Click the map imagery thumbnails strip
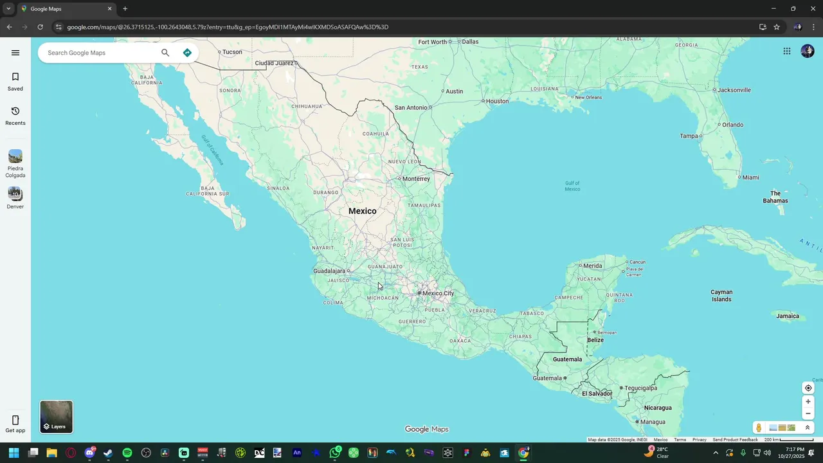Image resolution: width=823 pixels, height=463 pixels. [x=782, y=428]
